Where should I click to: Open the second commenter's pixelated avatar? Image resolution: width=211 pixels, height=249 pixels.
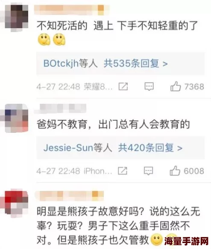point(17,118)
